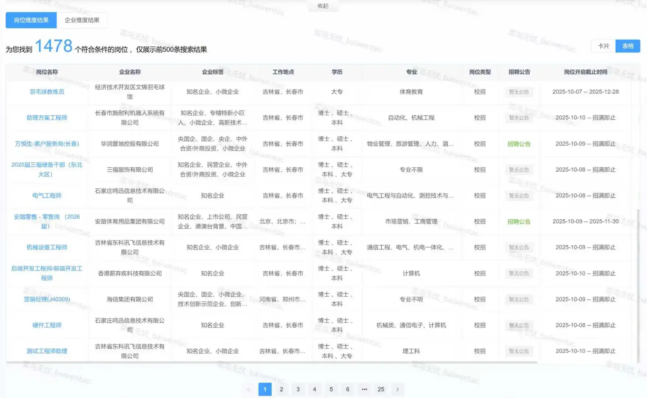
Task: Open the ellipsis pagination expander
Action: point(364,389)
